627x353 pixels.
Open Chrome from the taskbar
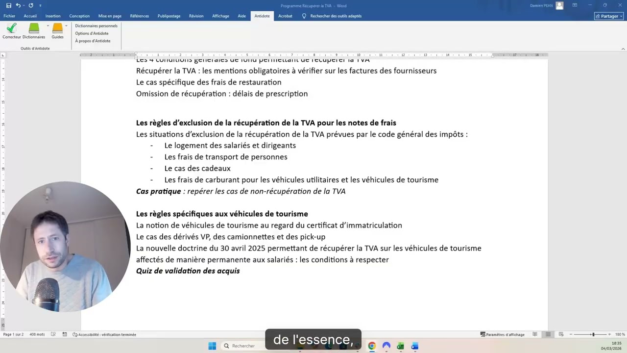click(x=372, y=346)
